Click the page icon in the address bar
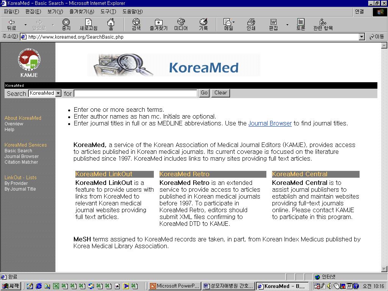388x291 pixels. (24, 37)
